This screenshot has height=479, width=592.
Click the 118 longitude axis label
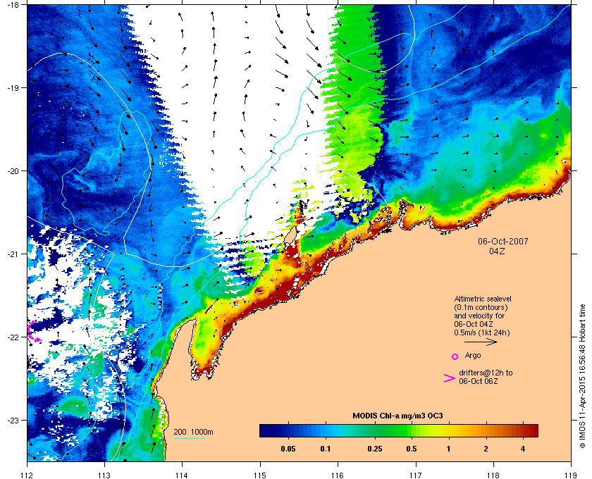coord(493,475)
